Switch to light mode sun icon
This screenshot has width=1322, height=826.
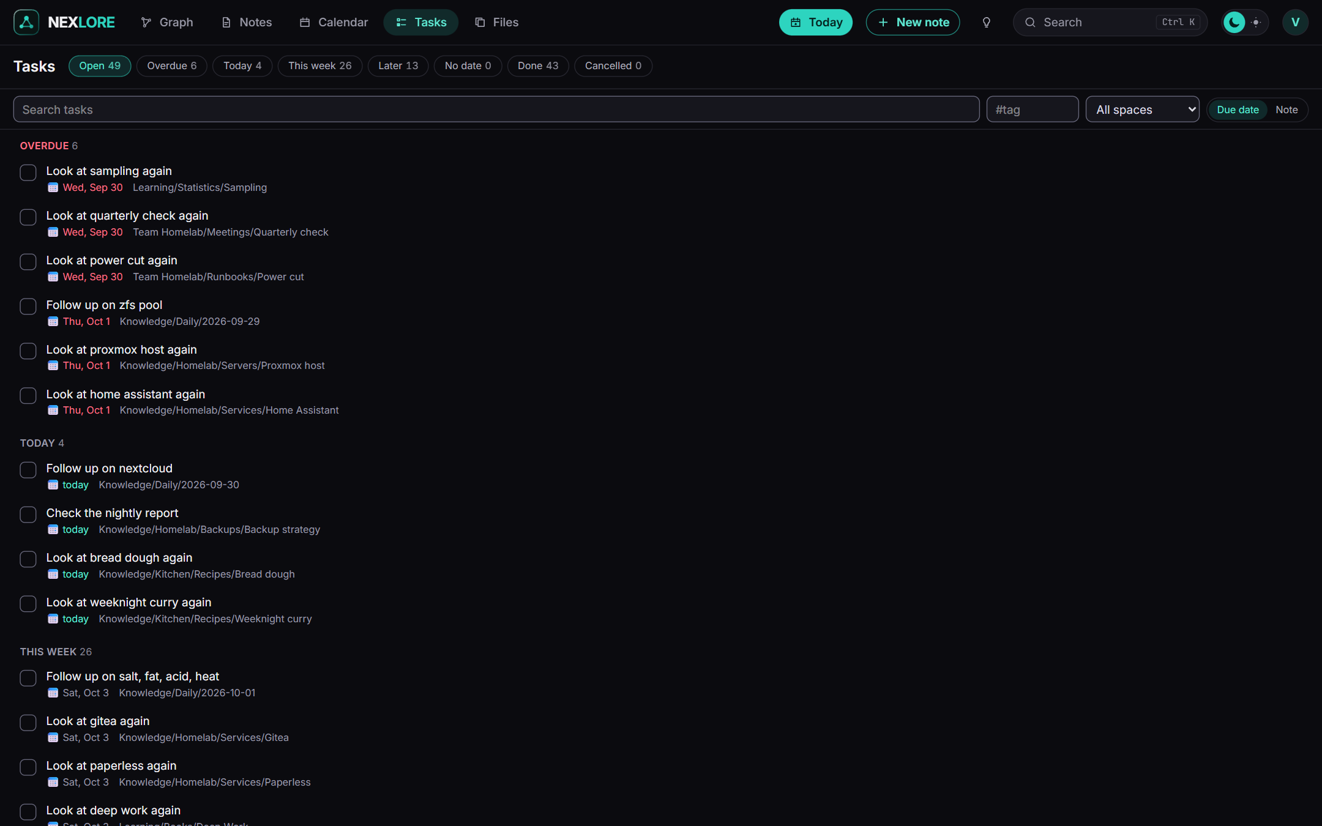1256,23
